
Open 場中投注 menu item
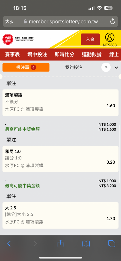point(37,55)
